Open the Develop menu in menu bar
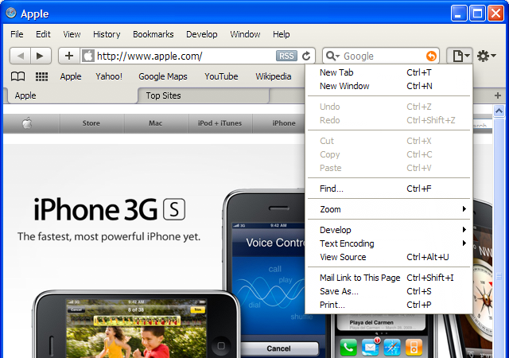Image resolution: width=509 pixels, height=358 pixels. [201, 34]
